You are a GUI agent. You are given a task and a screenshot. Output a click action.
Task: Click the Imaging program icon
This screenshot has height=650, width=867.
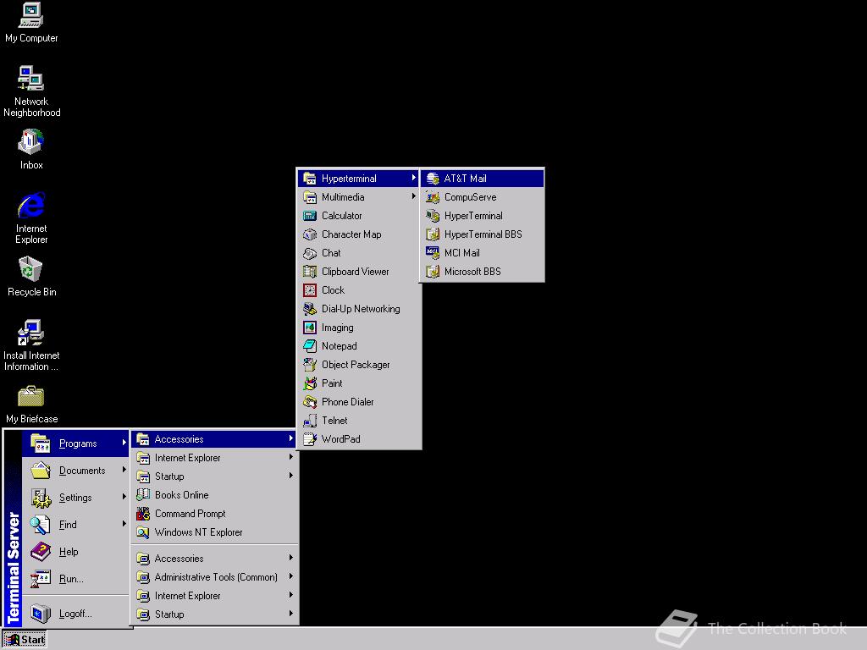pyautogui.click(x=310, y=328)
